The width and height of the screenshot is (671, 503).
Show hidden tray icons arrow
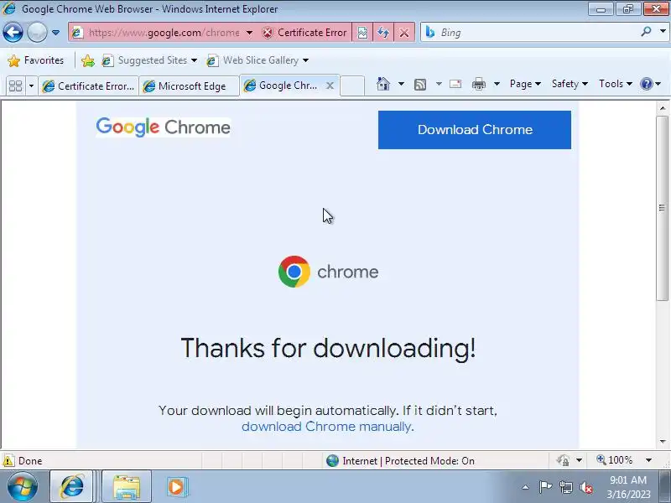tap(526, 487)
